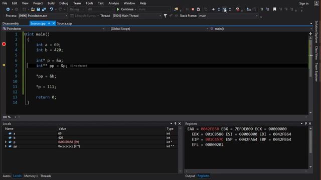The width and height of the screenshot is (321, 180).
Task: Click the Save All icon
Action: click(44, 9)
